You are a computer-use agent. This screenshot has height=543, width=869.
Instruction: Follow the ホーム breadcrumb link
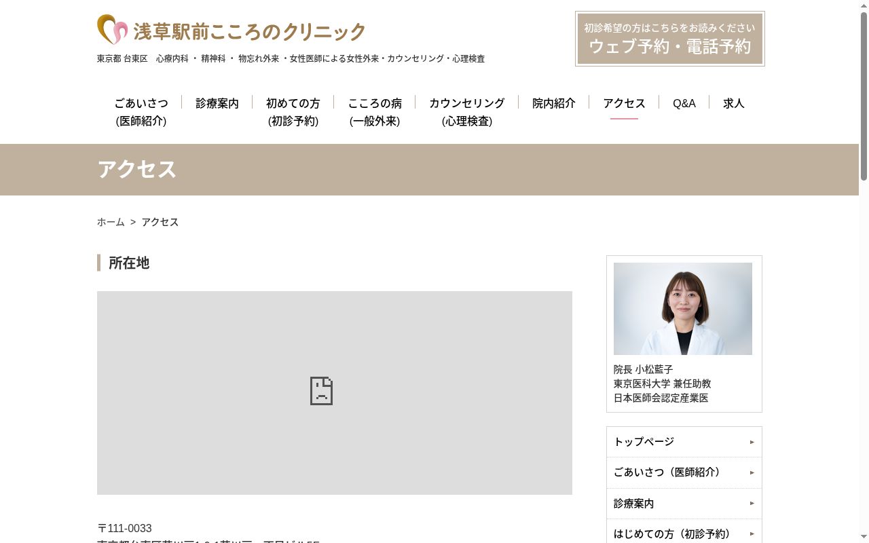[111, 222]
